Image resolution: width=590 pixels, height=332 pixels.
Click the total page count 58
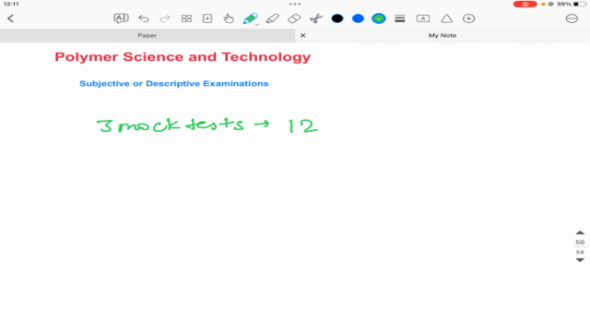click(x=580, y=252)
